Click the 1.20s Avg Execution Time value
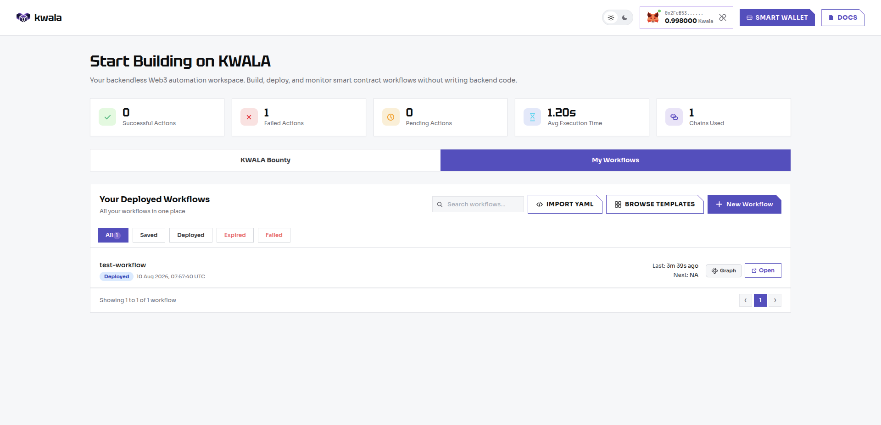Image resolution: width=881 pixels, height=425 pixels. tap(562, 112)
